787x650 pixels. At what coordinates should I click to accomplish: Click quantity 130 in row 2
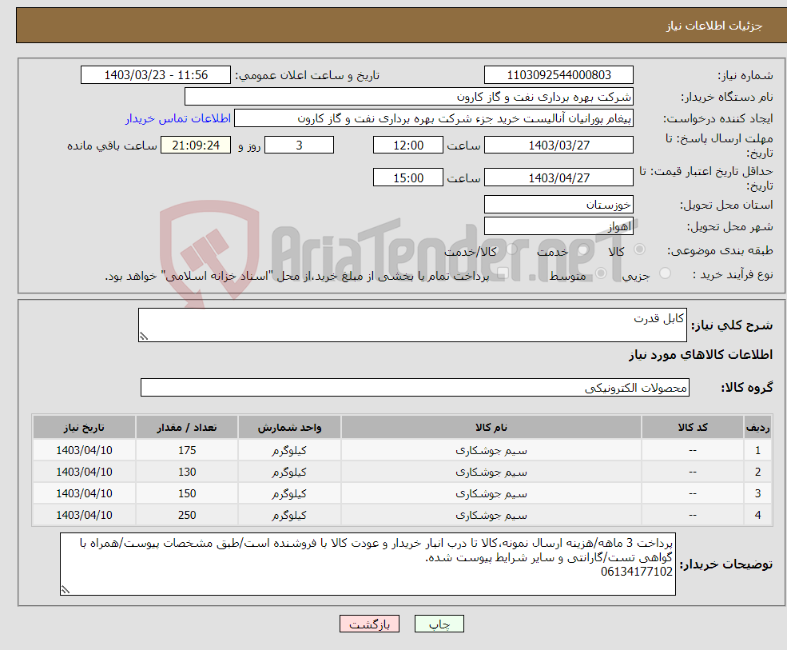(x=187, y=472)
